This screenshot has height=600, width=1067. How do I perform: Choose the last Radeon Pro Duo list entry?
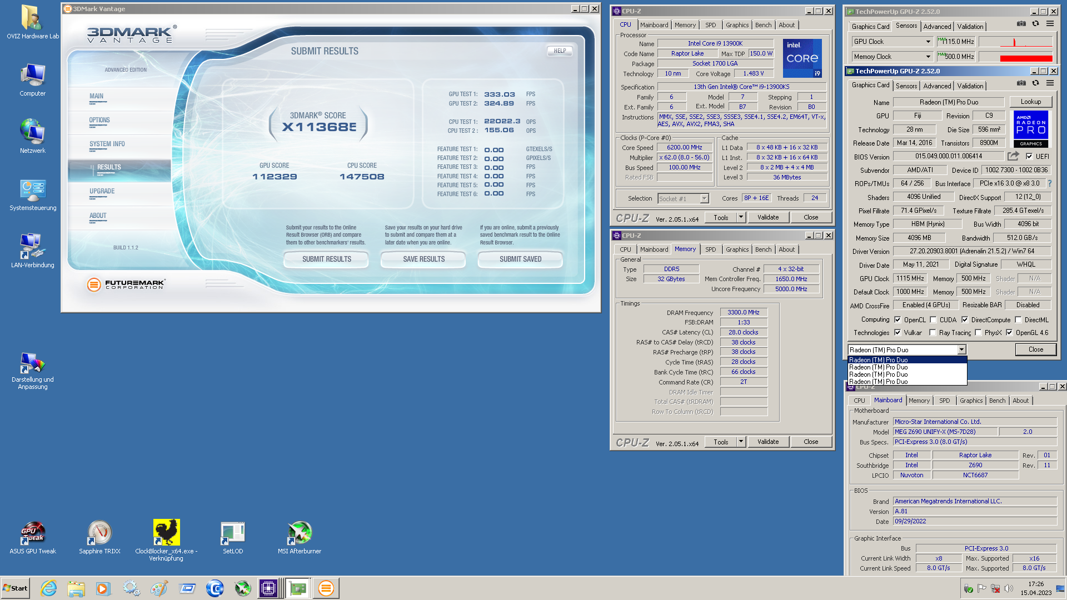pos(907,382)
